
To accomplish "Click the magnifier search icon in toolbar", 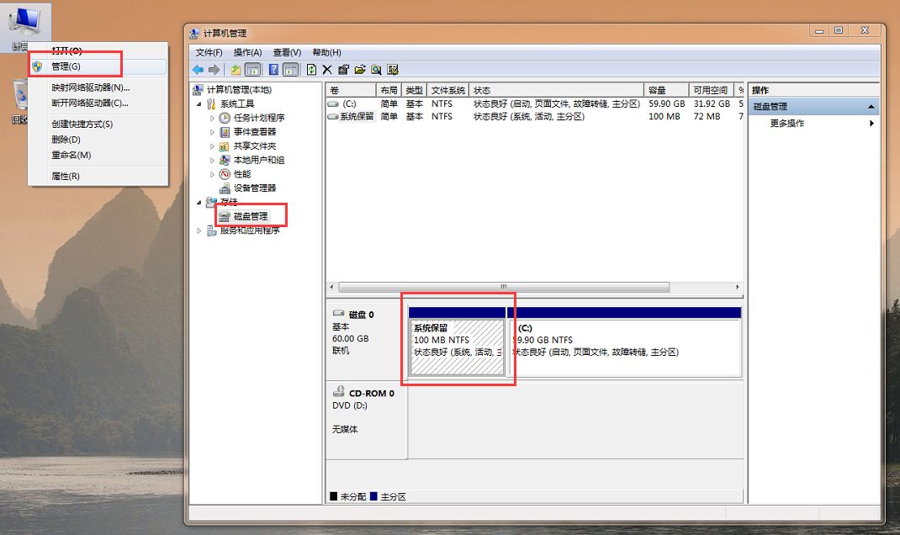I will pos(376,70).
